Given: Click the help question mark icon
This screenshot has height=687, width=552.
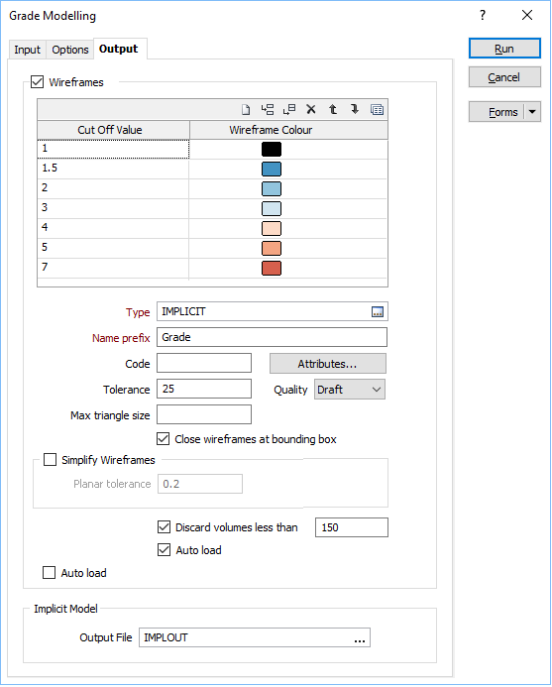Looking at the screenshot, I should [483, 15].
